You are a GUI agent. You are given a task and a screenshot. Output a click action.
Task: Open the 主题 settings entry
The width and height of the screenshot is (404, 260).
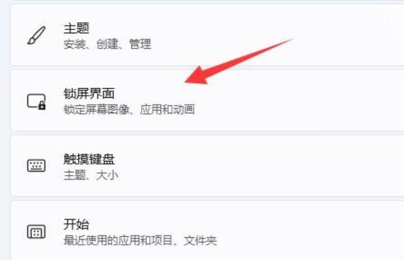[207, 35]
